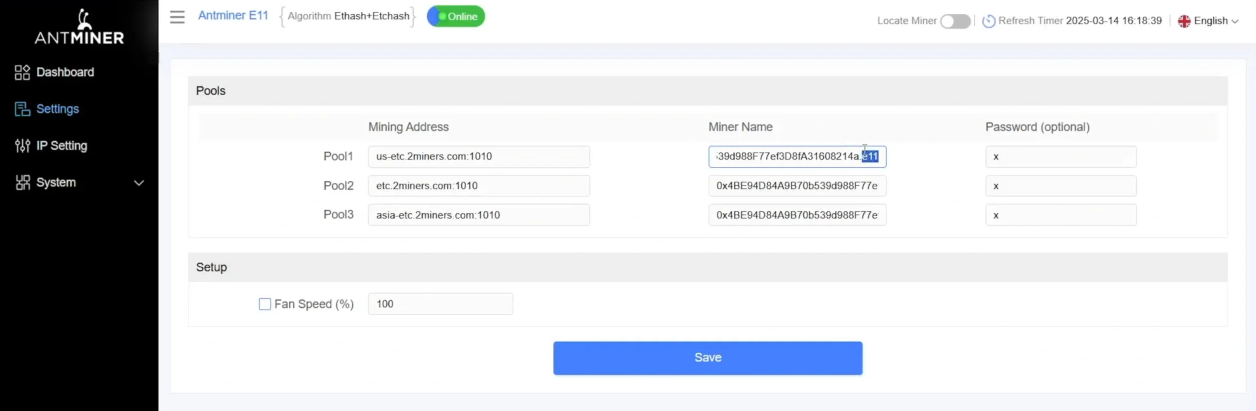Click the Refresh Timer clock icon

point(989,21)
